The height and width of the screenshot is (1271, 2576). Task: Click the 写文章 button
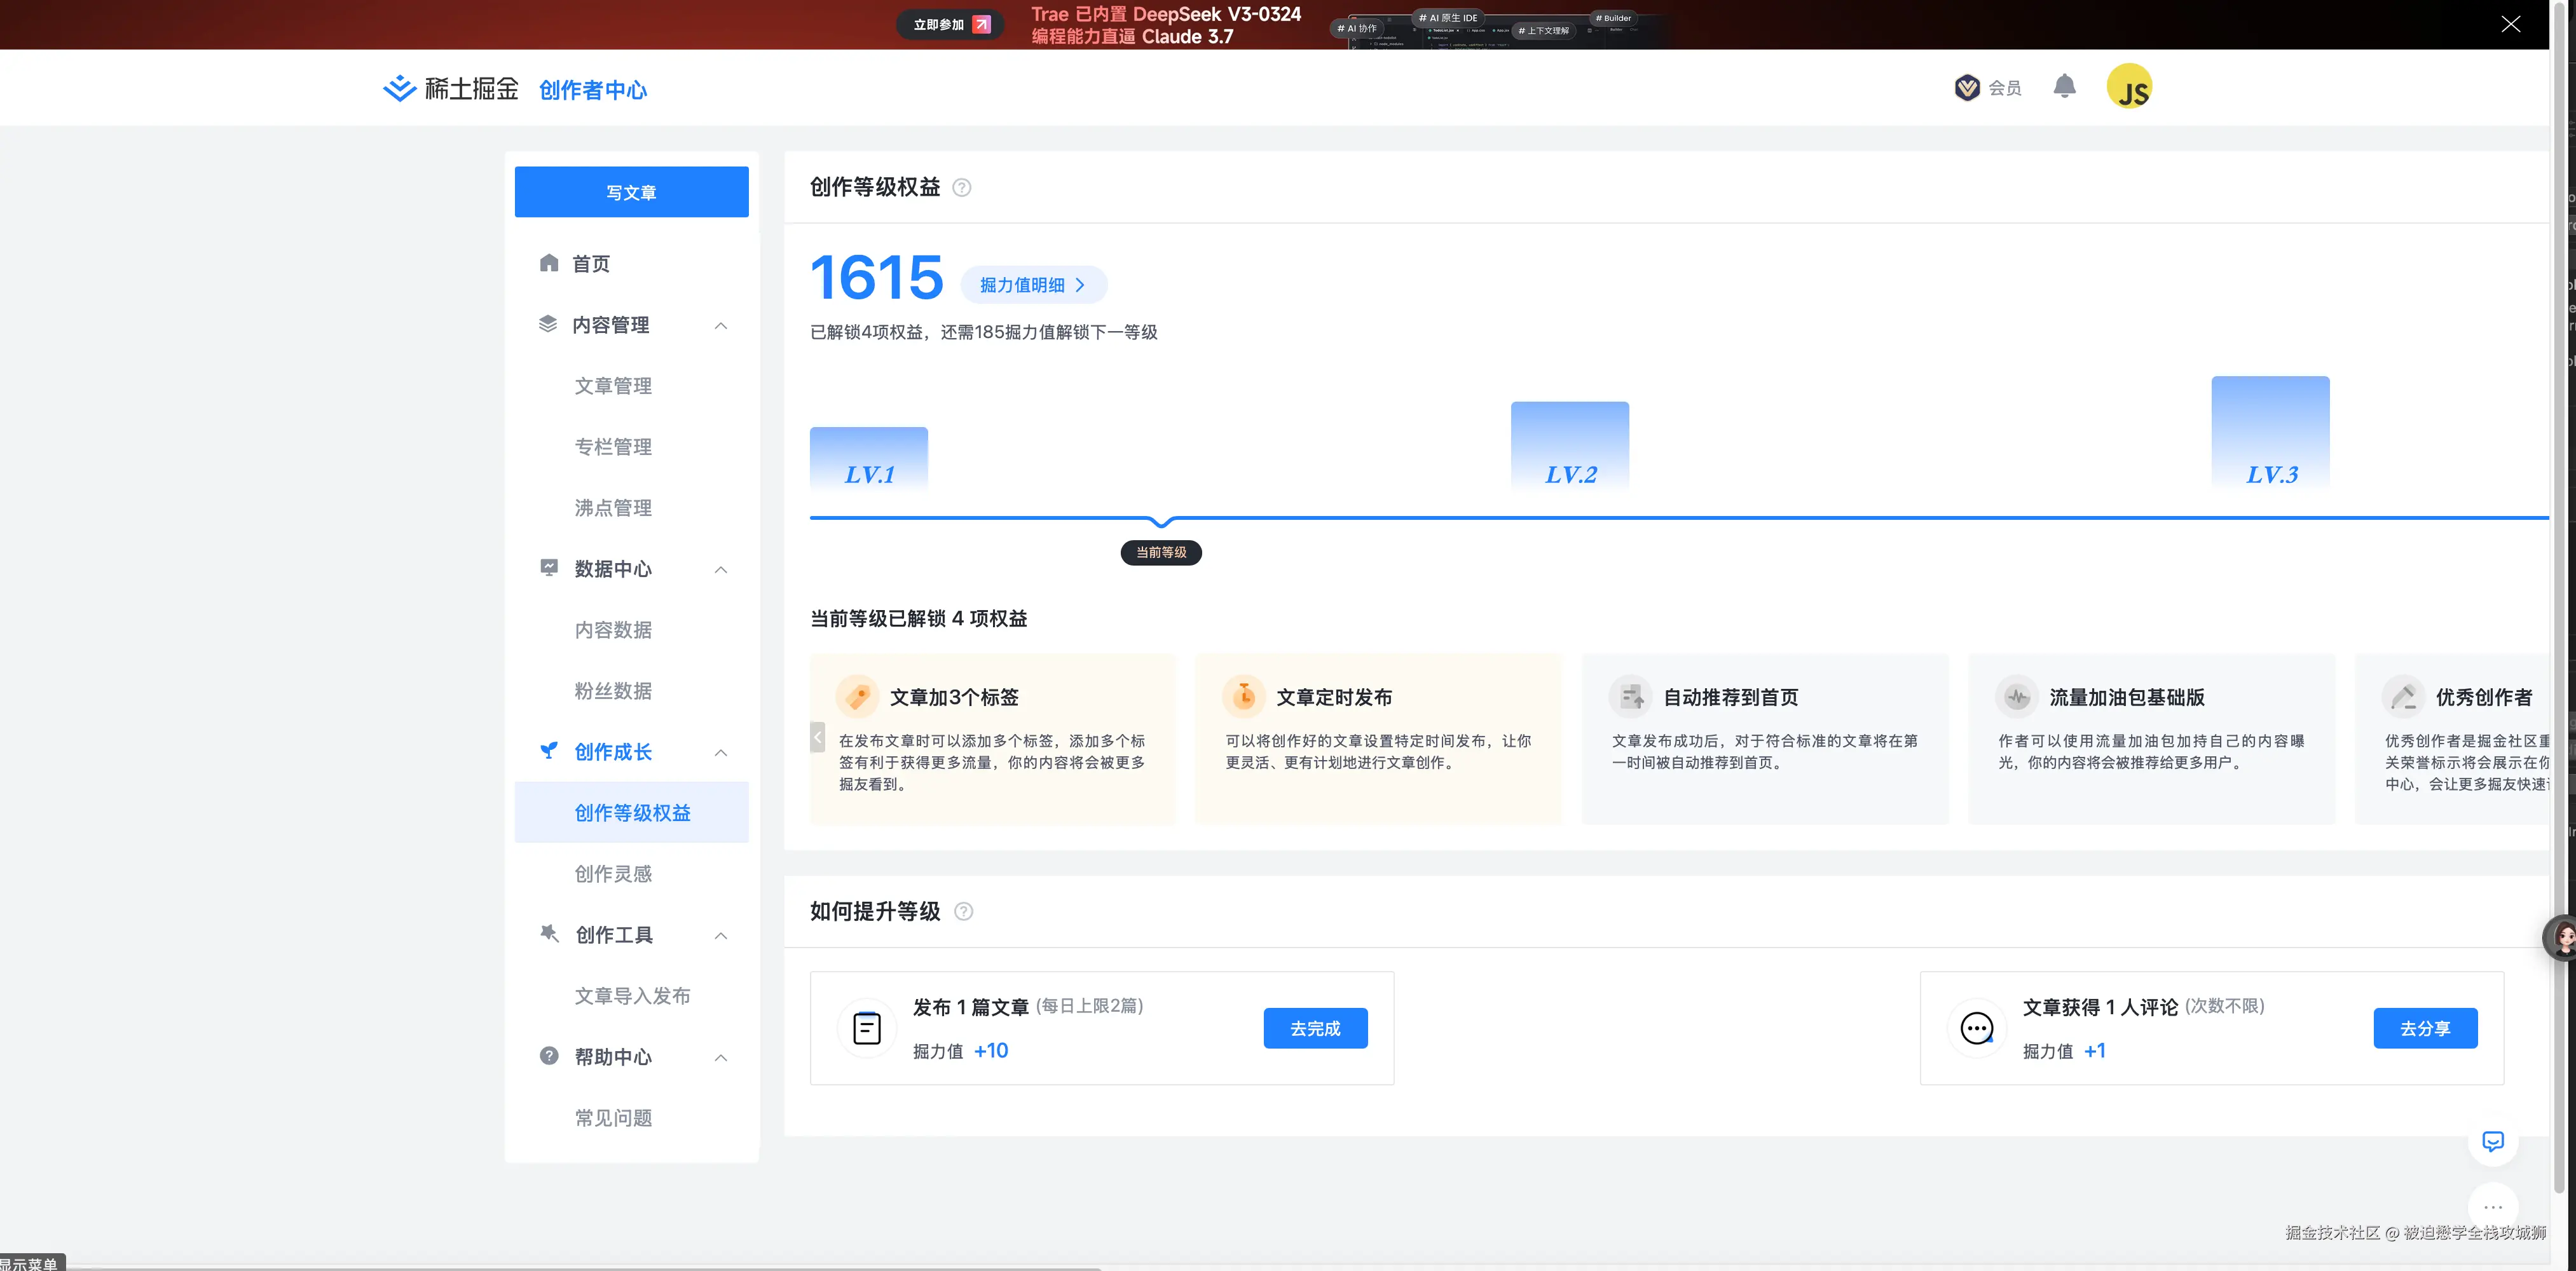[x=631, y=191]
